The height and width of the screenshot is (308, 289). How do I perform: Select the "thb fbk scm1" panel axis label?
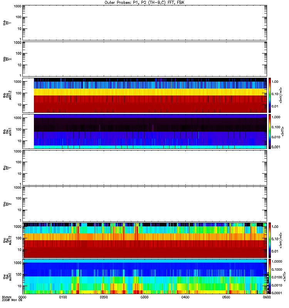click(x=7, y=131)
